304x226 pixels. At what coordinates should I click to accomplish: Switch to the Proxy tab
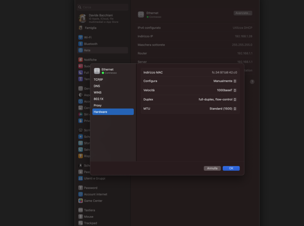(x=98, y=105)
